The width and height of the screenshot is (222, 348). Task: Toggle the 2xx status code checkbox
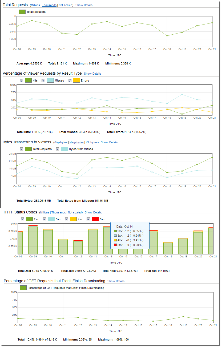pyautogui.click(x=23, y=219)
